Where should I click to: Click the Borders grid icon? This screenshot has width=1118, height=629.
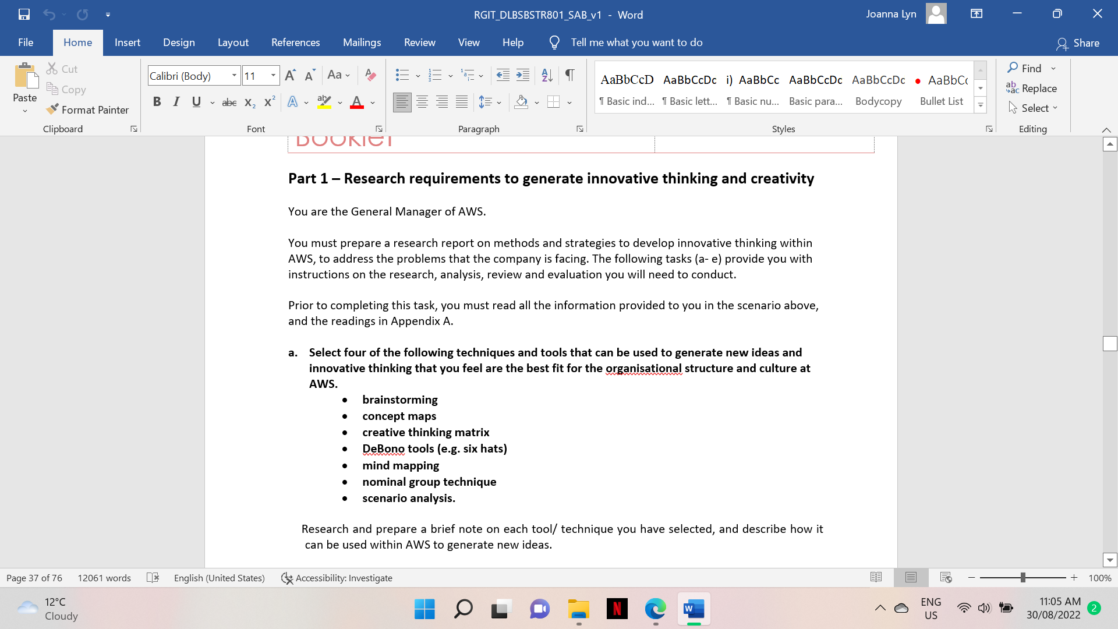pyautogui.click(x=553, y=103)
